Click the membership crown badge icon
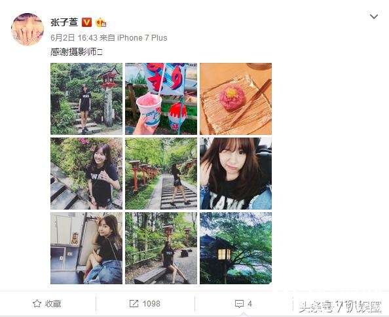 click(101, 22)
